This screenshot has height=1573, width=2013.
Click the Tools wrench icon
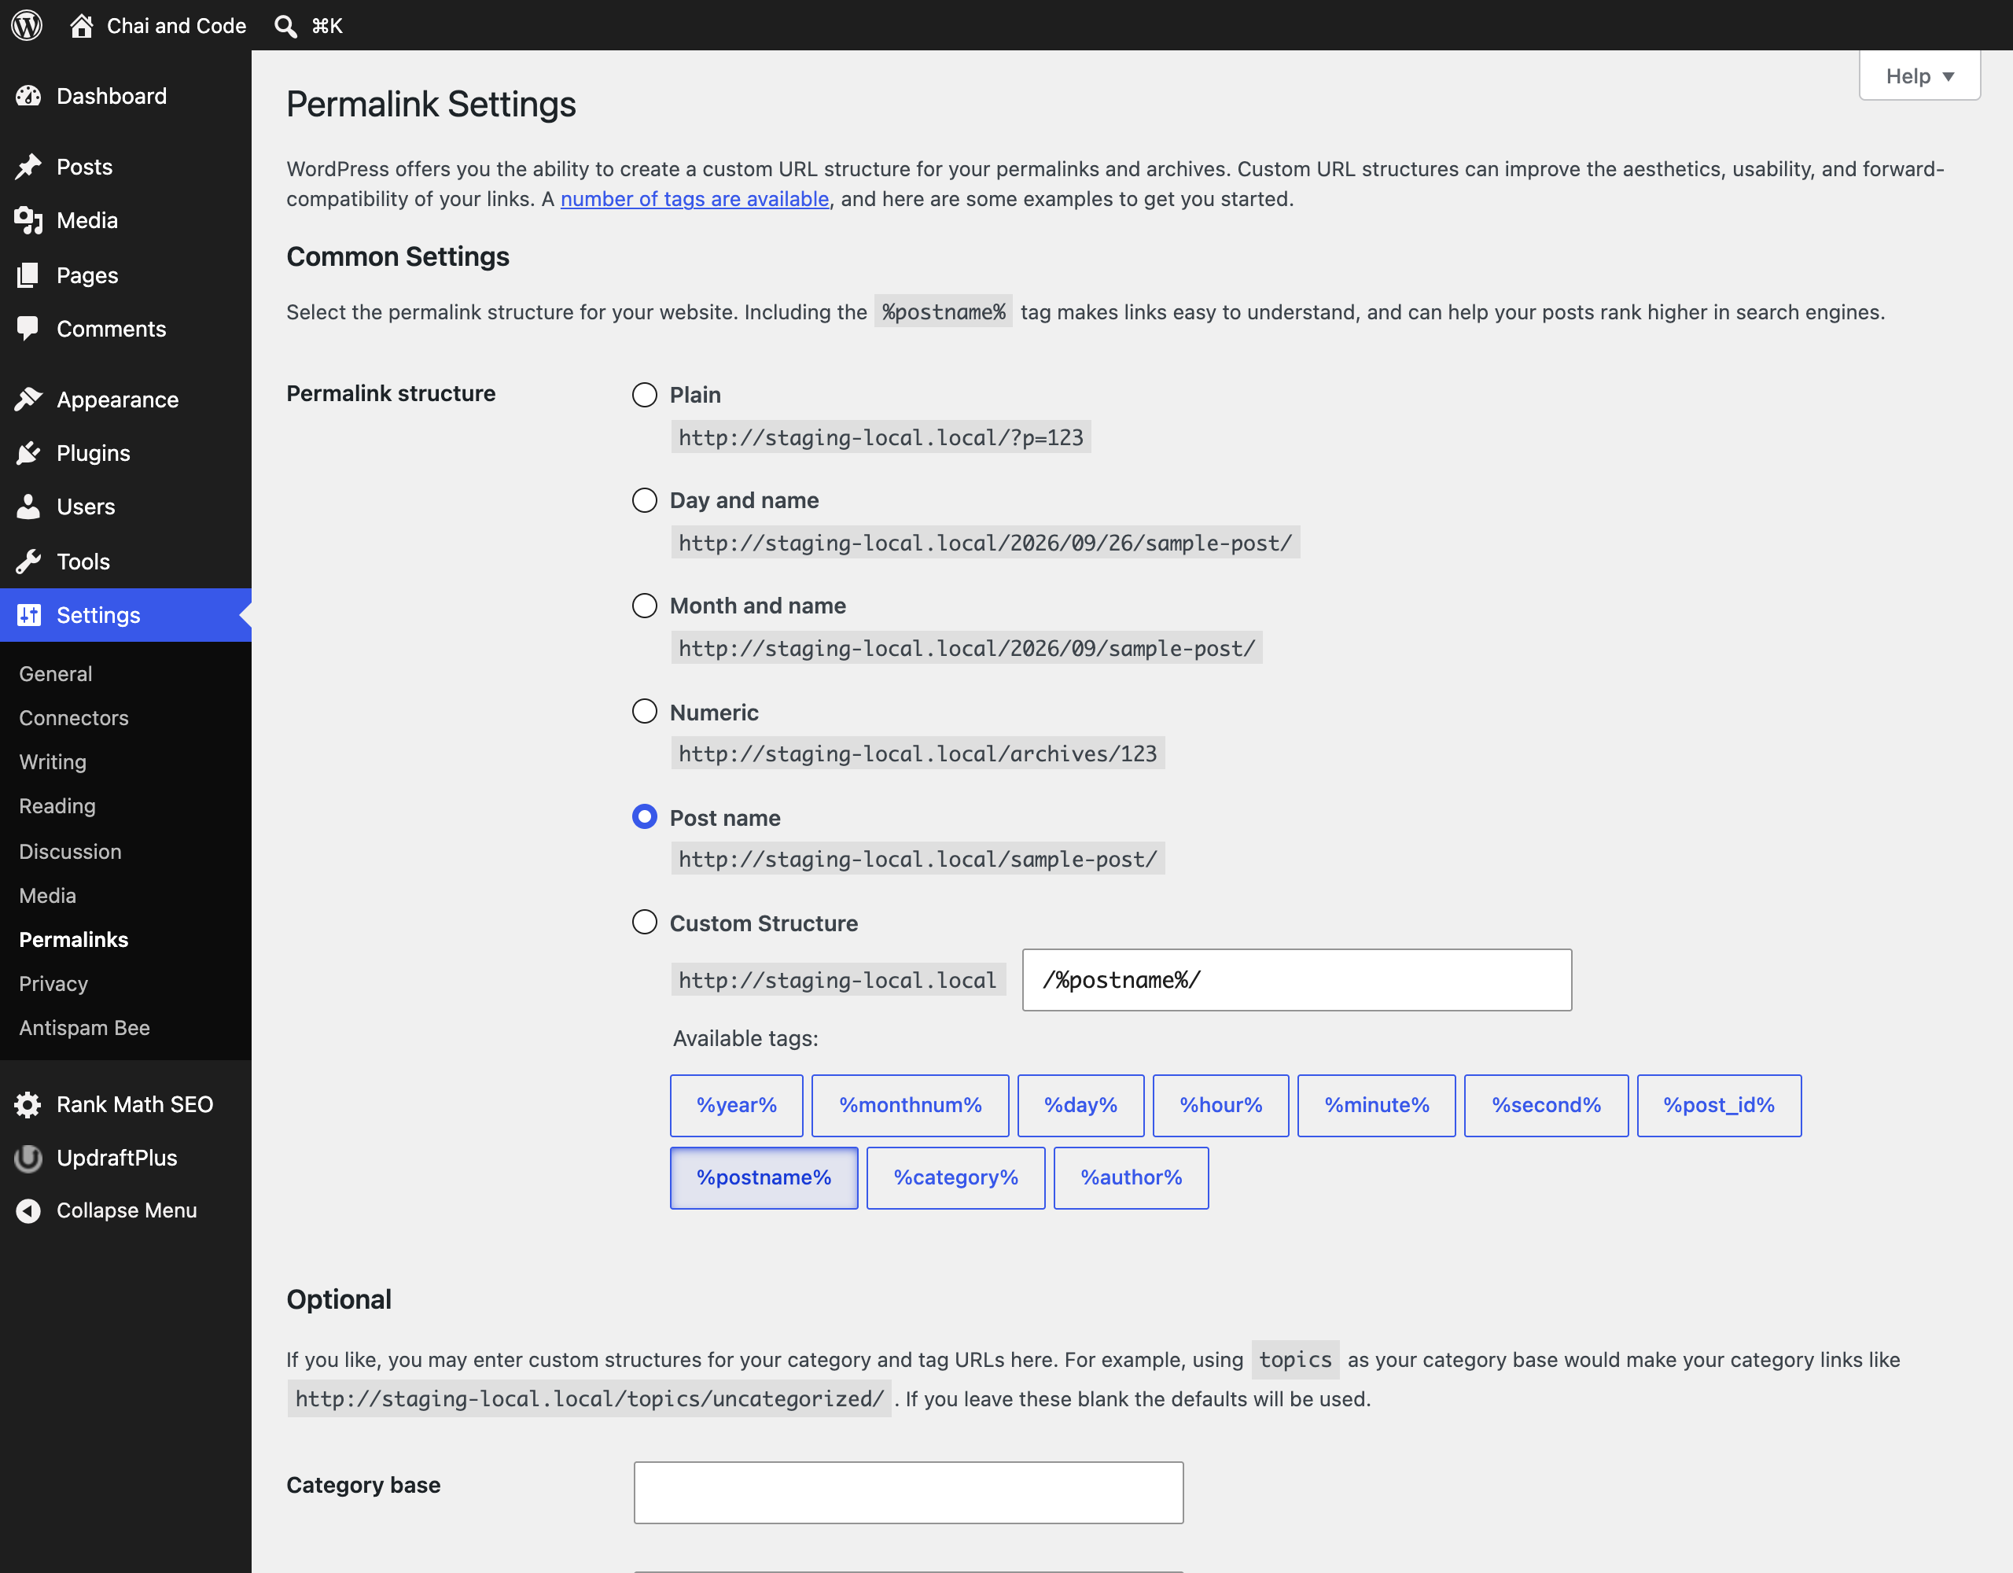coord(28,562)
